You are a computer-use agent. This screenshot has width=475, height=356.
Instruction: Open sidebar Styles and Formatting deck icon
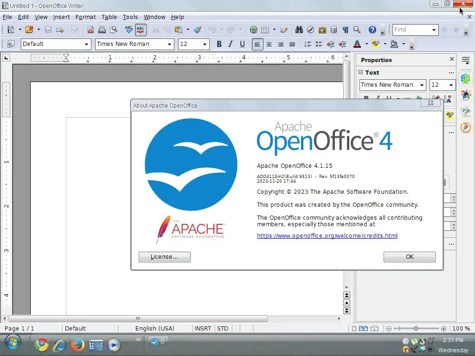point(466,95)
